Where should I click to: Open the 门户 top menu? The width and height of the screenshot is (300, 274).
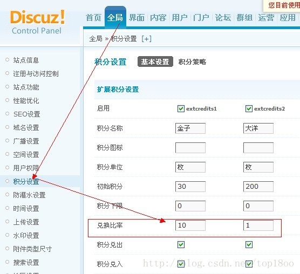point(201,18)
